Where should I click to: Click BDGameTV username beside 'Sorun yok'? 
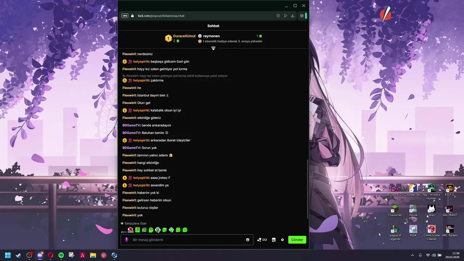pyautogui.click(x=131, y=148)
